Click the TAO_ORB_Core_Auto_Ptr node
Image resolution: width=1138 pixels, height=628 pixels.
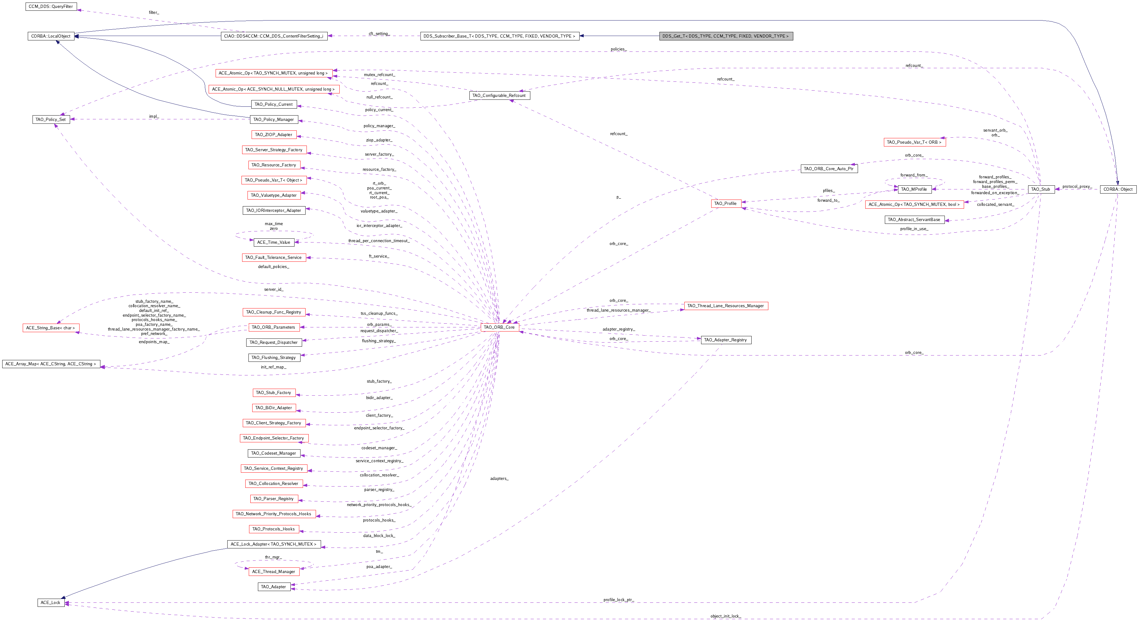(829, 169)
